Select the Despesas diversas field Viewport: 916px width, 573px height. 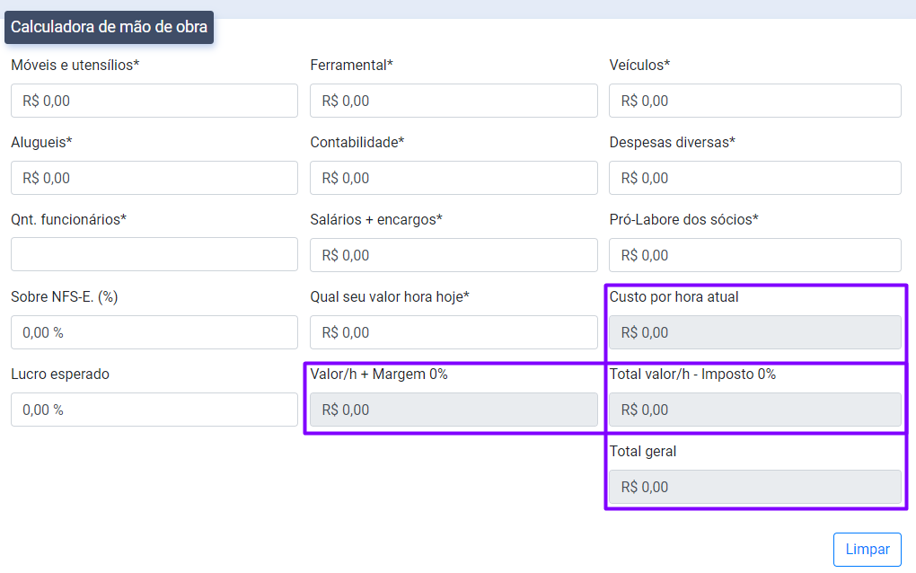tap(754, 178)
